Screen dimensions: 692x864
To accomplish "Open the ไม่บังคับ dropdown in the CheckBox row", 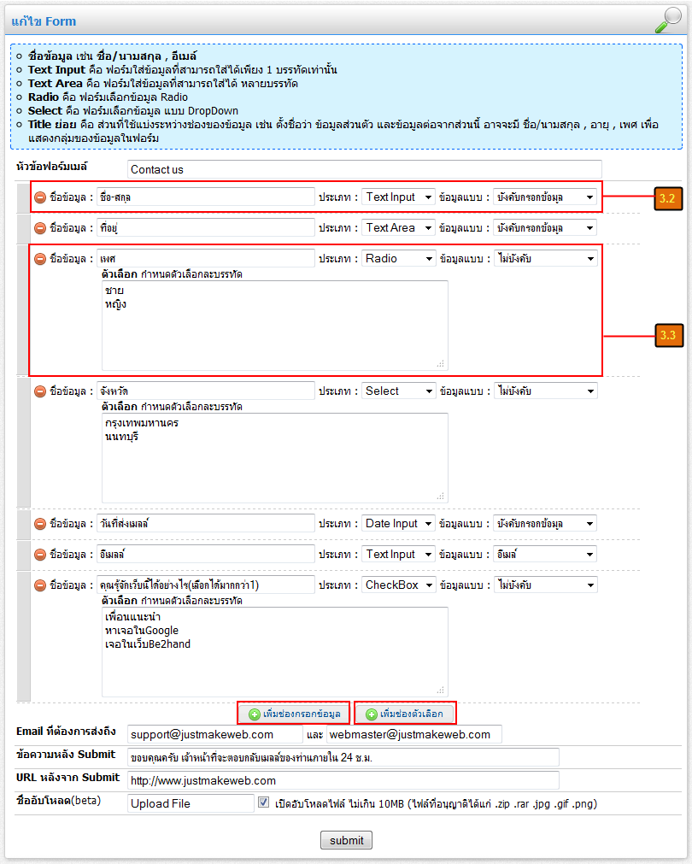I will [545, 585].
